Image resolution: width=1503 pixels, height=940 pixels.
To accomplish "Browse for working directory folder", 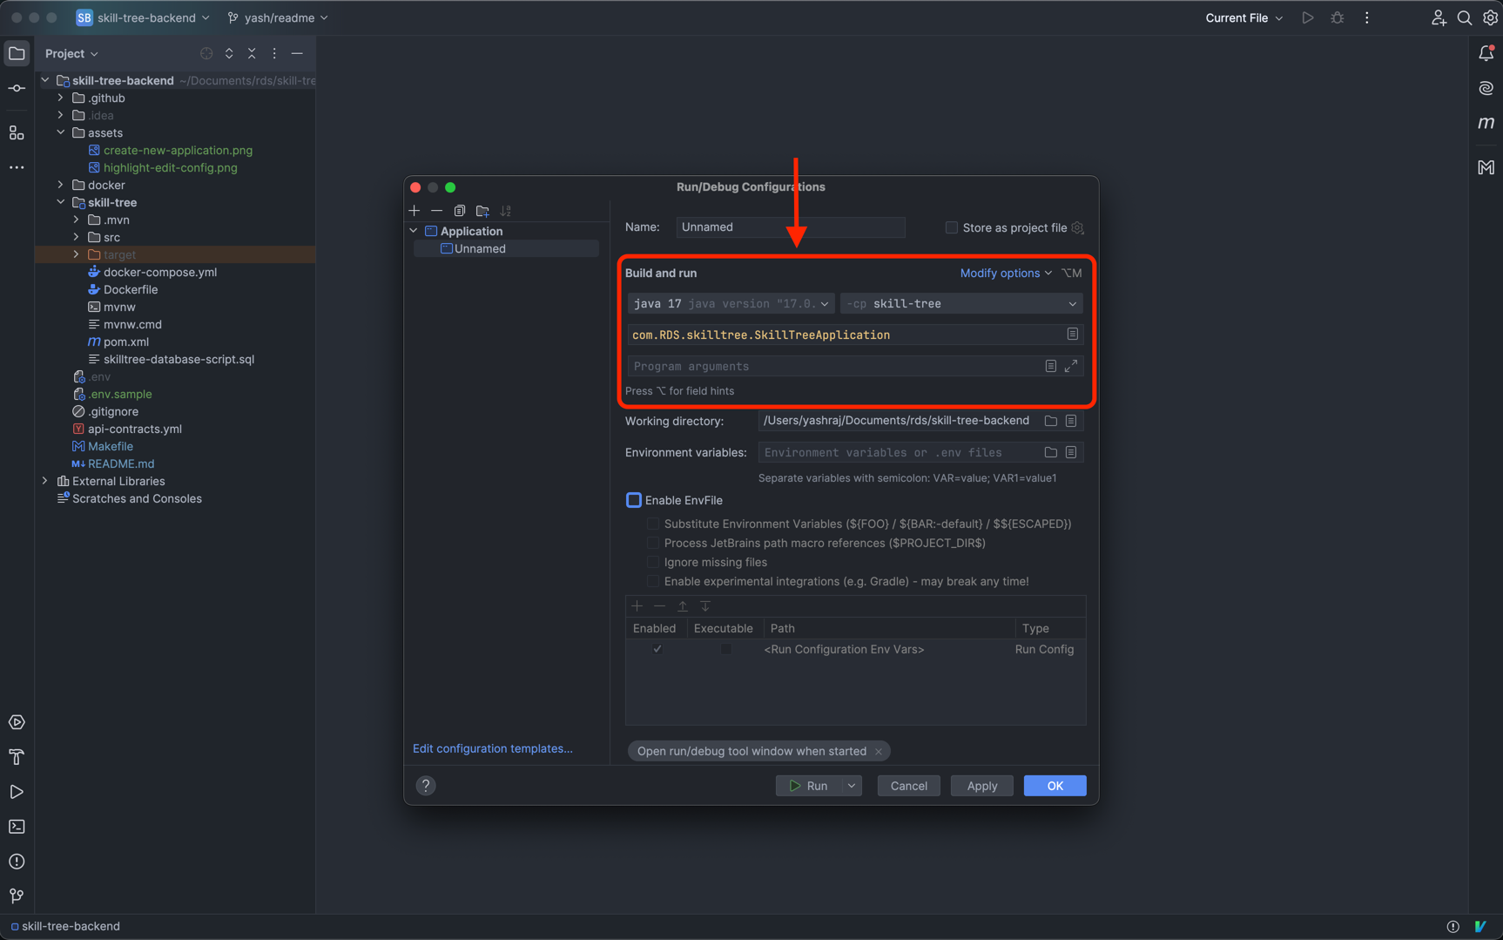I will coord(1051,421).
